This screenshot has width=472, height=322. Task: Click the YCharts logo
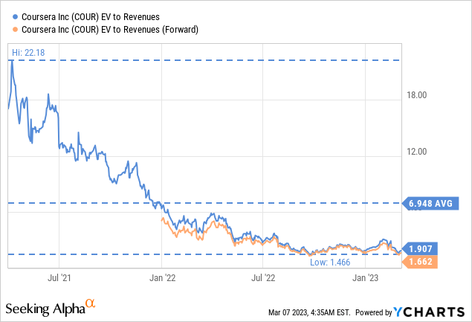[429, 312]
